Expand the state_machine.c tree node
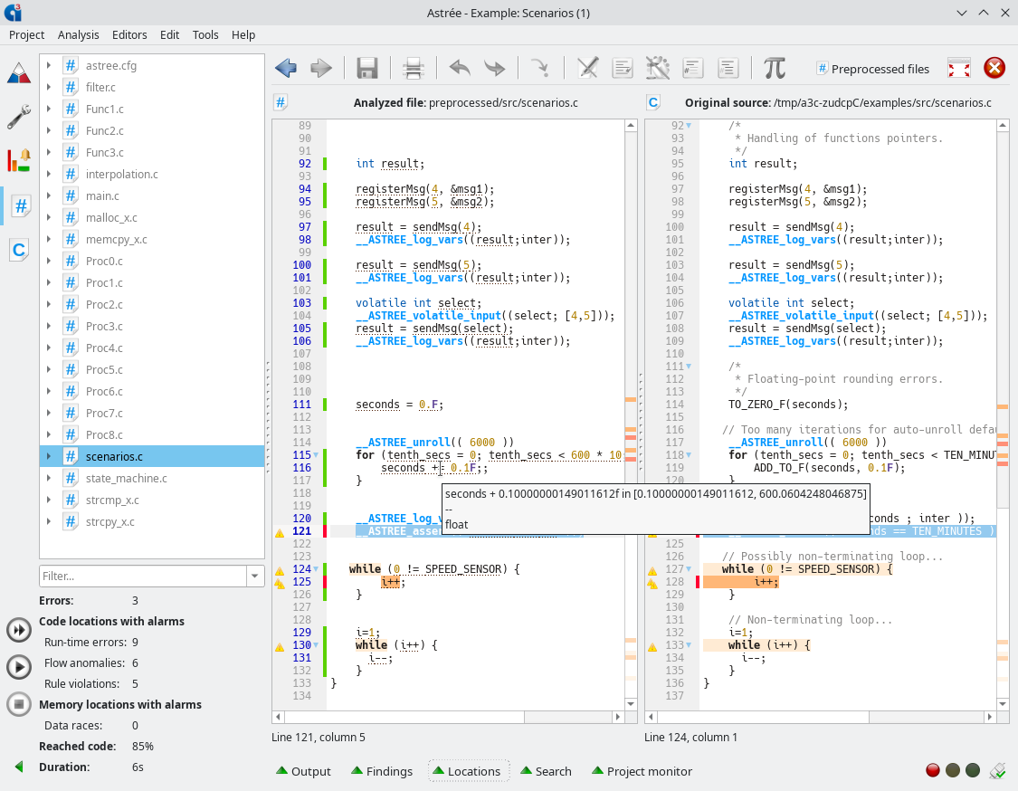The width and height of the screenshot is (1018, 791). (x=49, y=478)
